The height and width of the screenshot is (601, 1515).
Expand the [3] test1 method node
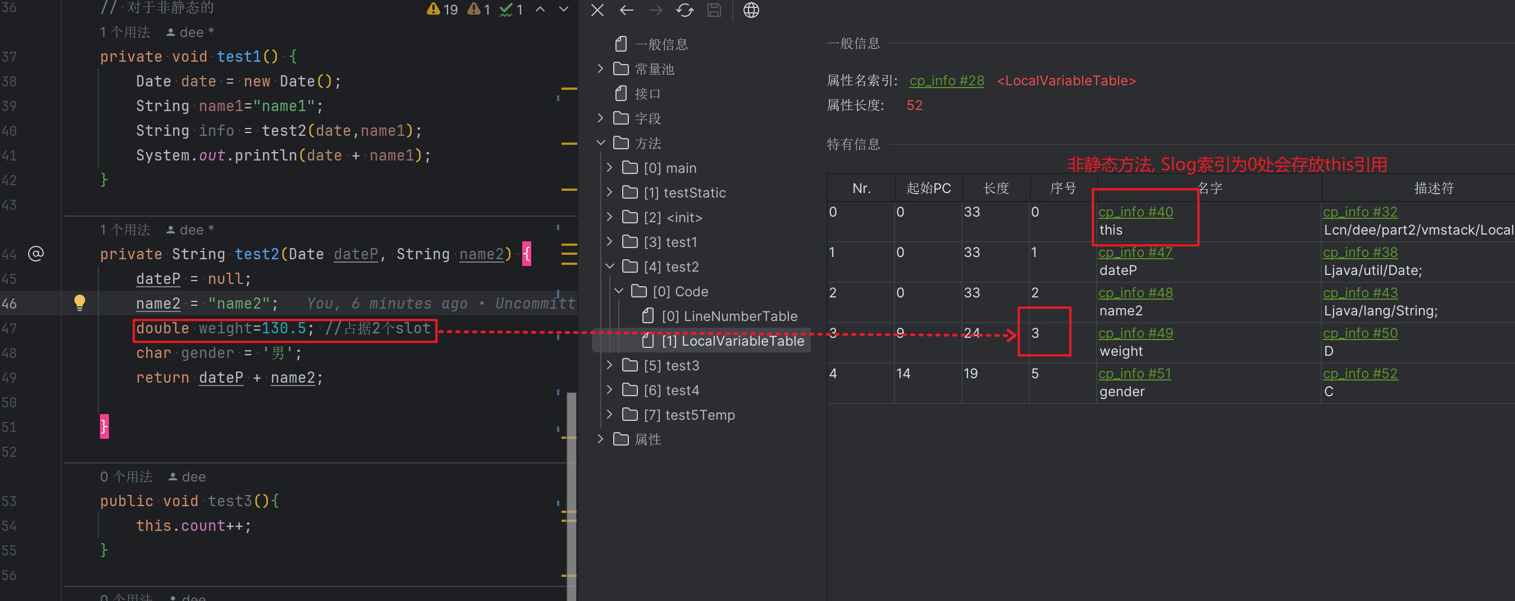pos(610,241)
